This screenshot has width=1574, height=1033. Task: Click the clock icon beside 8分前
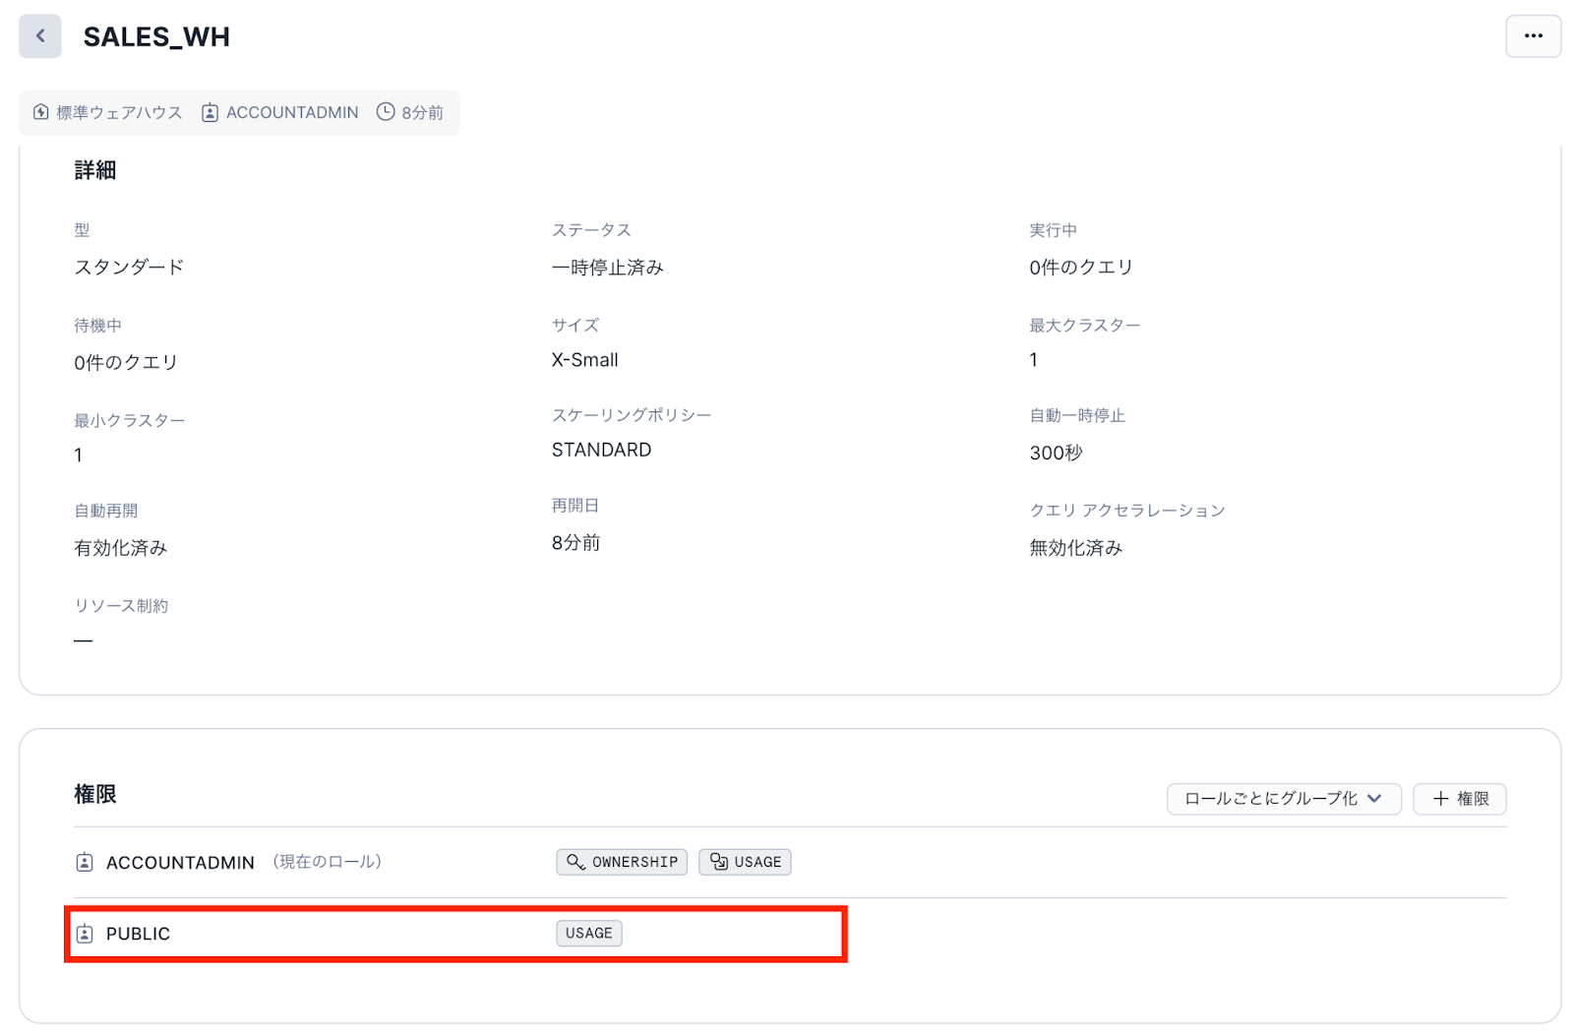coord(386,112)
